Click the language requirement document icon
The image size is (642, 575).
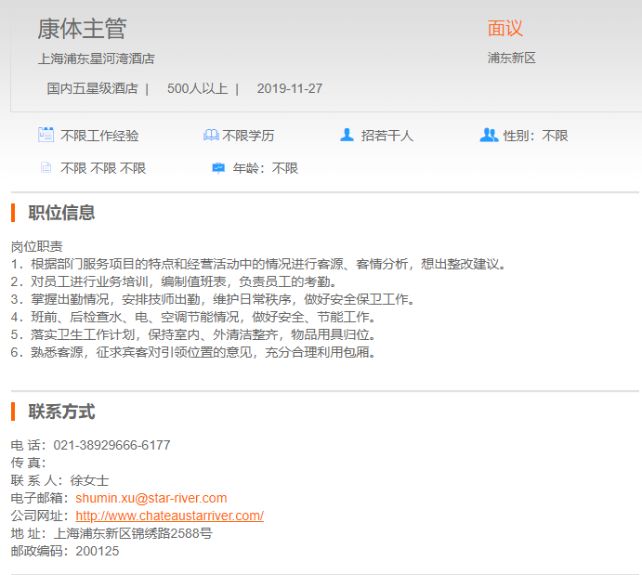click(46, 168)
